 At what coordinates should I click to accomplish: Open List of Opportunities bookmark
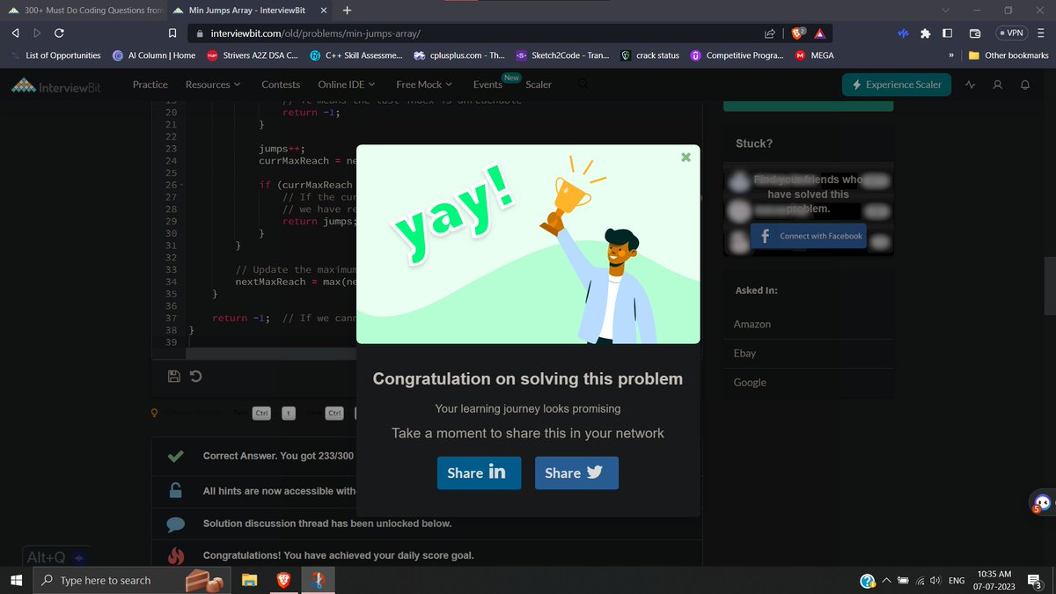[56, 55]
